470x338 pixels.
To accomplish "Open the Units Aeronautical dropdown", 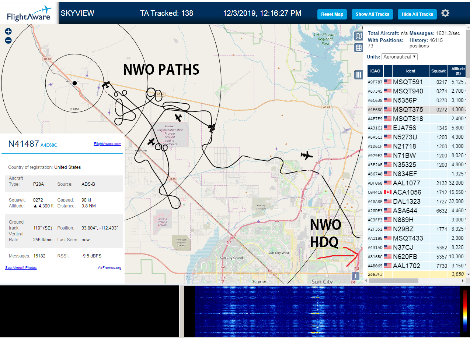I will (x=400, y=57).
